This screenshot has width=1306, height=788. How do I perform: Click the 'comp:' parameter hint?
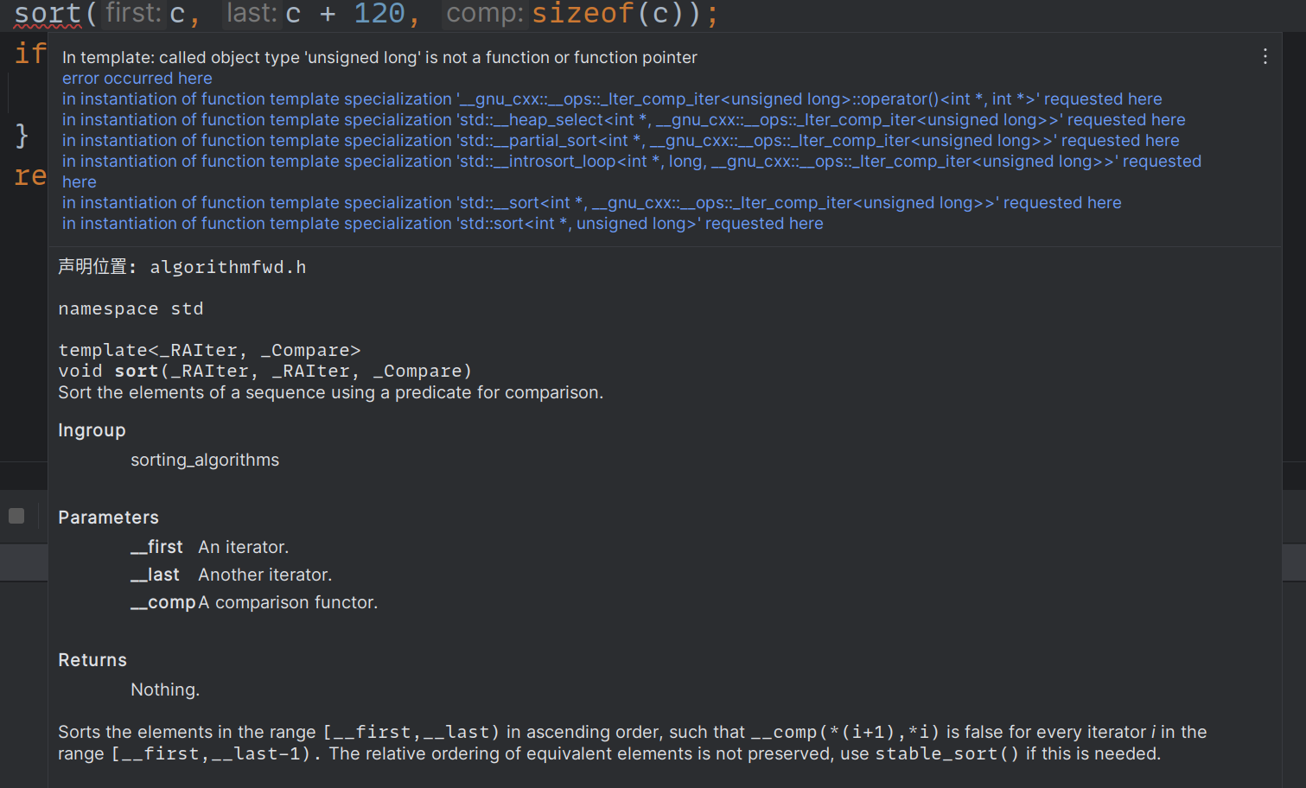[x=484, y=13]
